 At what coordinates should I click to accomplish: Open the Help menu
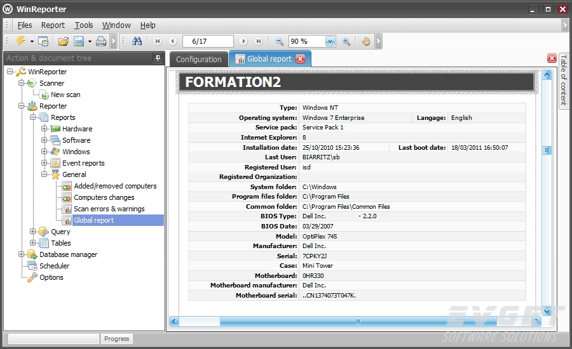147,25
